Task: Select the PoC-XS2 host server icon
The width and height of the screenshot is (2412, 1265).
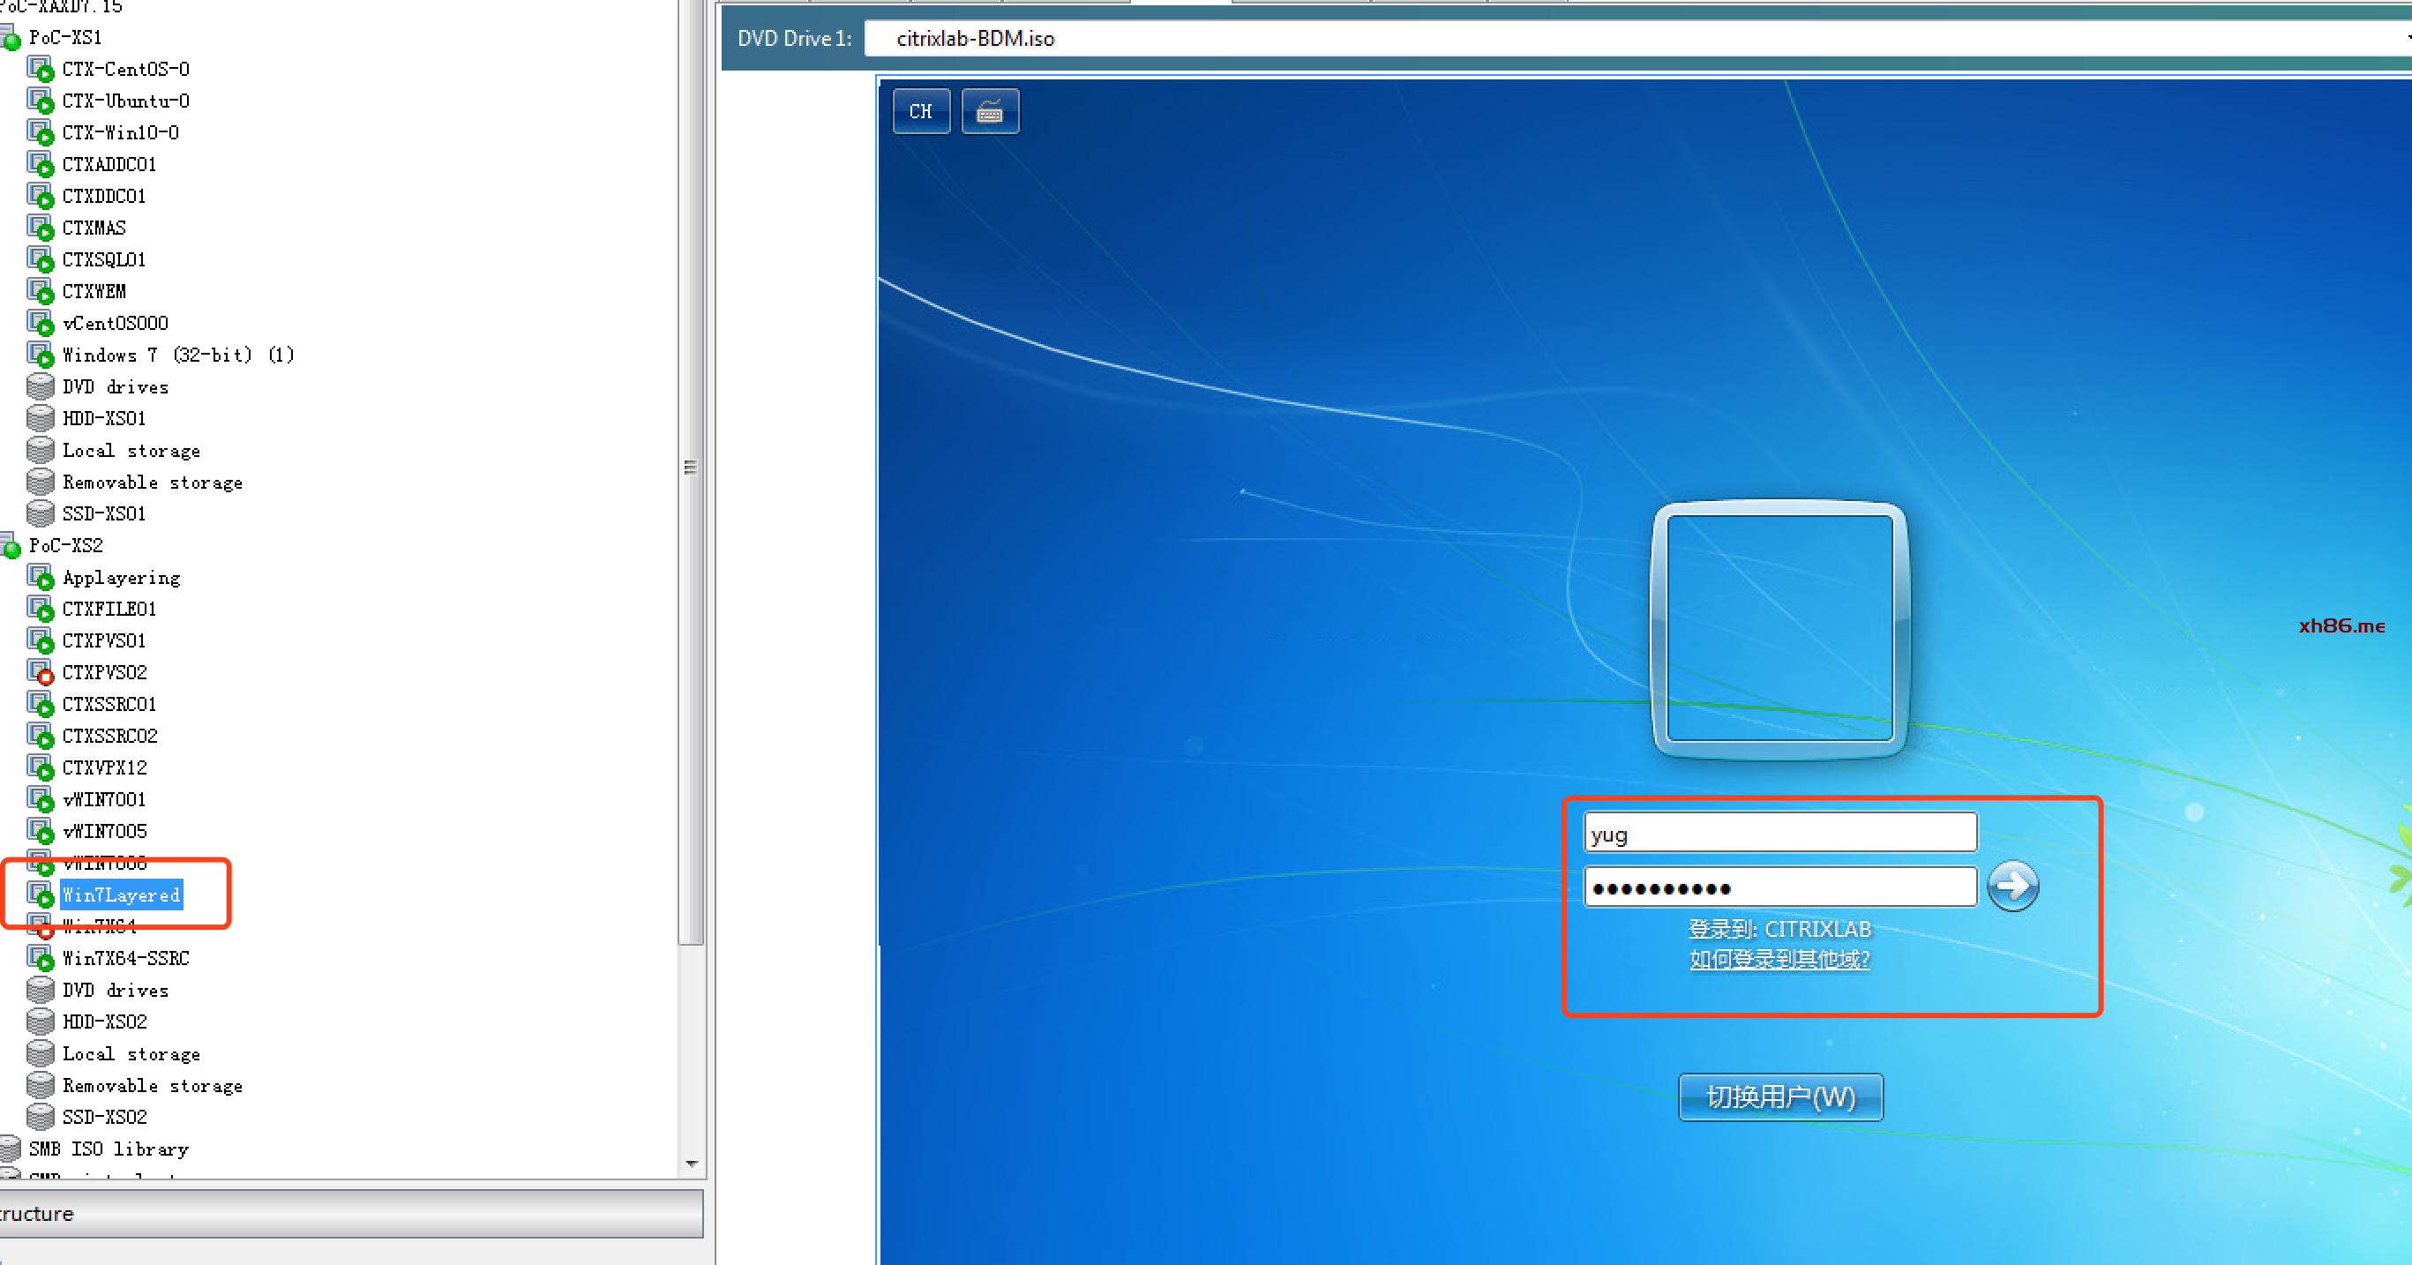Action: (11, 546)
